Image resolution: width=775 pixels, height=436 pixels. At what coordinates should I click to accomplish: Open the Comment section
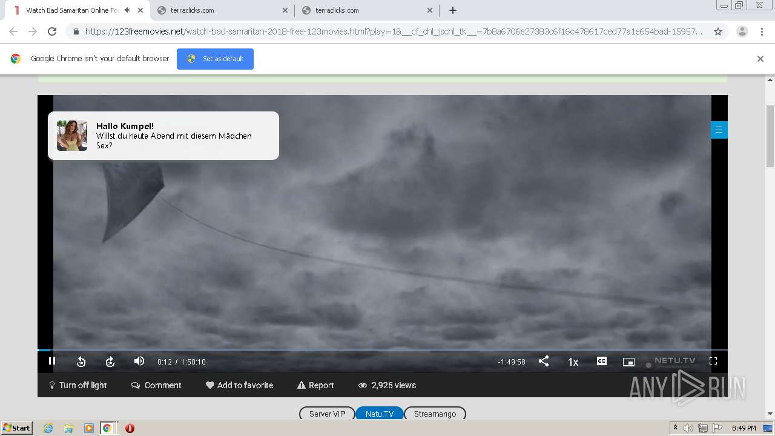point(156,385)
